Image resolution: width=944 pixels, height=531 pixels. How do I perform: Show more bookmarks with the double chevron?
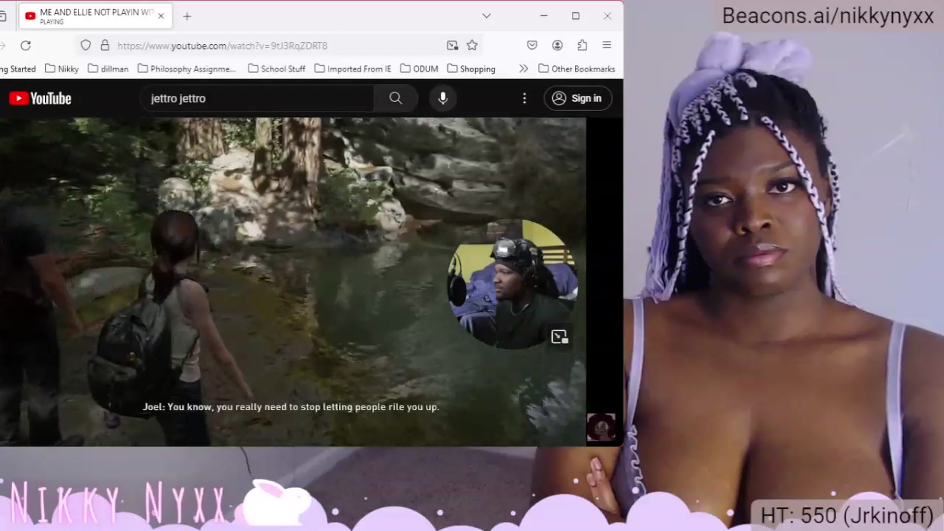click(524, 68)
